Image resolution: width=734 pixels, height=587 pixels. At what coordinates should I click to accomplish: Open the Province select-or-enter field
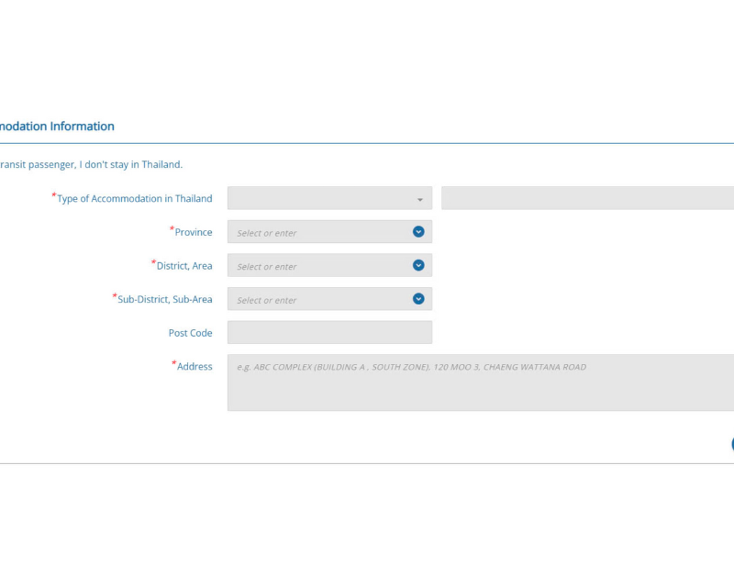click(x=317, y=232)
